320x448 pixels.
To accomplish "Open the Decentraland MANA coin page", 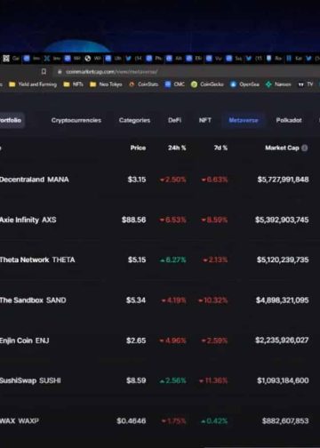I will point(35,180).
